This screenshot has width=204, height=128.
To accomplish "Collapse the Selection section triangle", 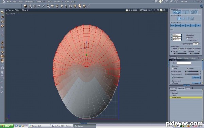I will [171, 60].
